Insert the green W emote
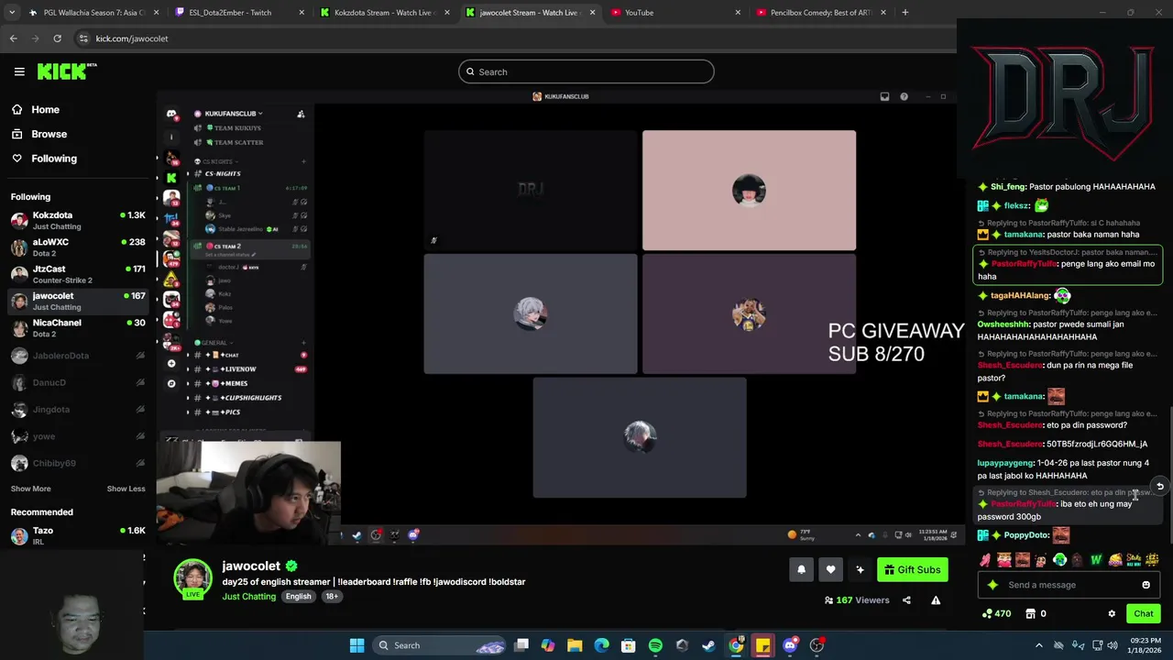This screenshot has width=1173, height=660. point(1096,559)
